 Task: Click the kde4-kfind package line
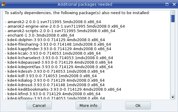pos(52,94)
